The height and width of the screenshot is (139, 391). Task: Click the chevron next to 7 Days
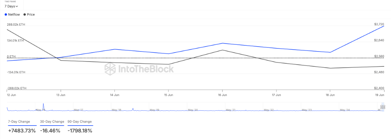coord(17,6)
